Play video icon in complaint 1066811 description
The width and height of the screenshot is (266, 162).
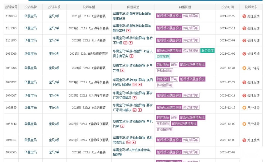tap(134, 142)
